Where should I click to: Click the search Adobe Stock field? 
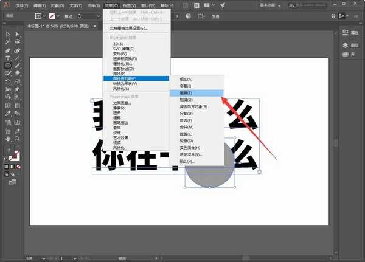tap(307, 5)
